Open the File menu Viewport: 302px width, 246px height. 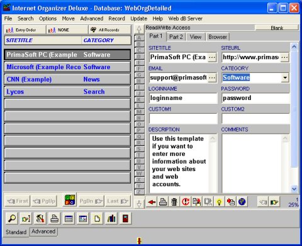pos(8,18)
